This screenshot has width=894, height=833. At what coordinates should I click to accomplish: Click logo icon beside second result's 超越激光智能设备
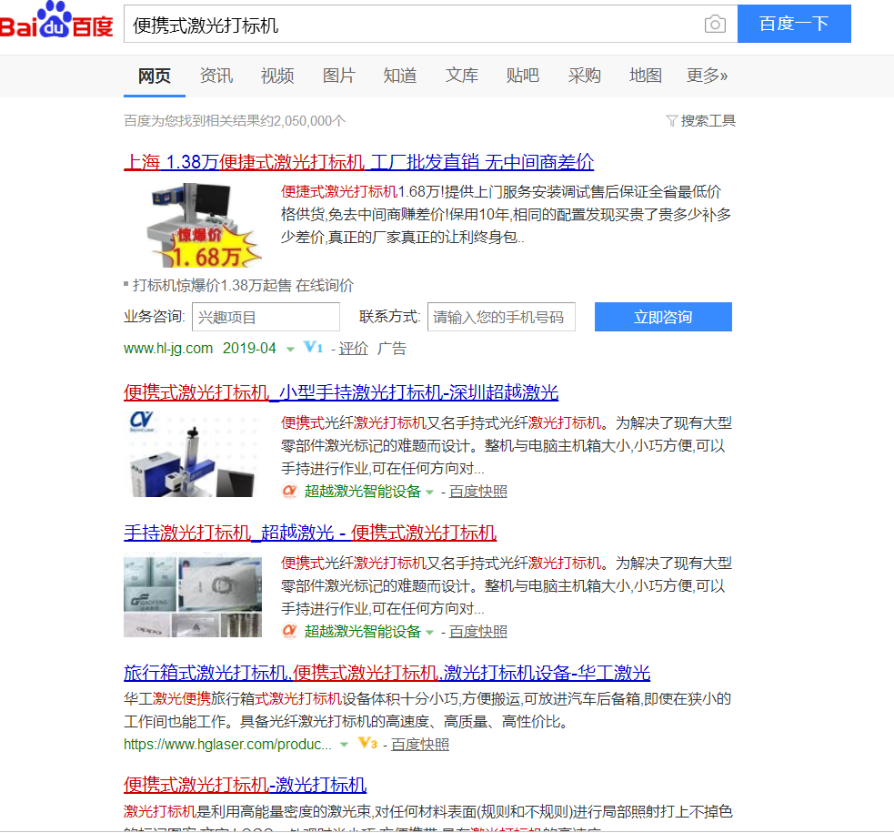(289, 491)
